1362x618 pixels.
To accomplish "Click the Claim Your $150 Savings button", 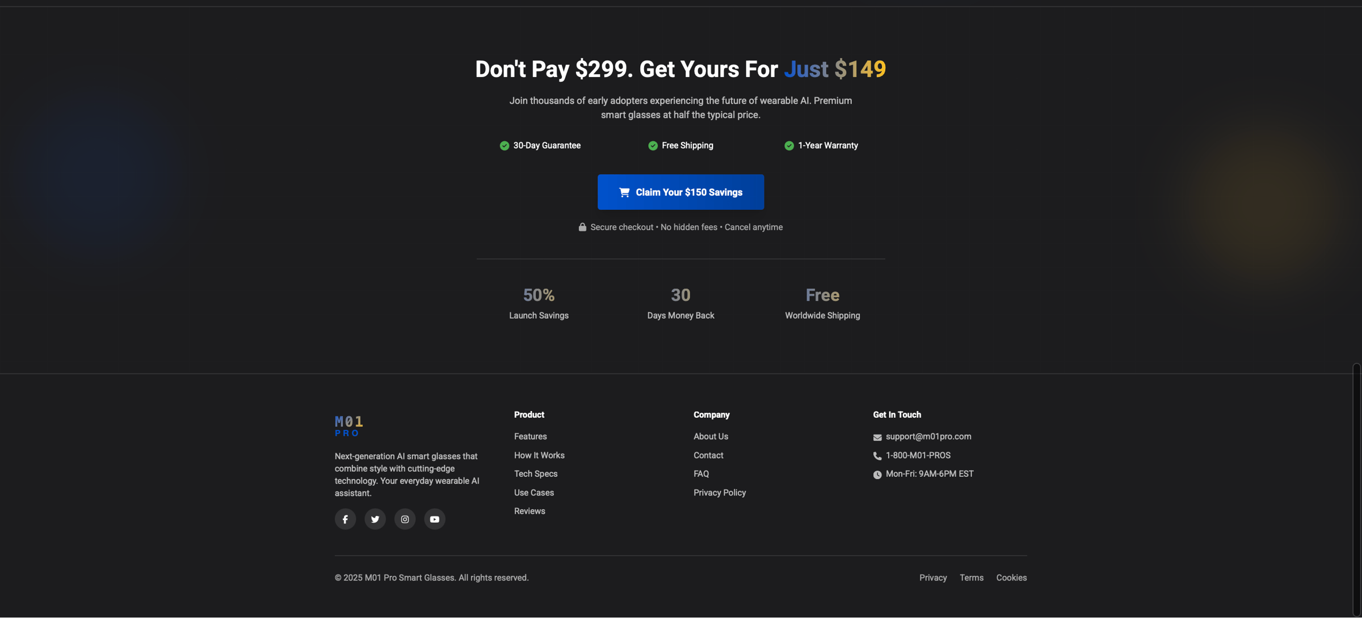I will [680, 192].
